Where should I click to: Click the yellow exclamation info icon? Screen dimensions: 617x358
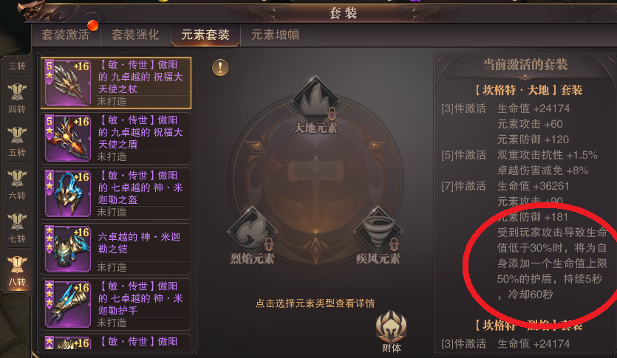220,68
